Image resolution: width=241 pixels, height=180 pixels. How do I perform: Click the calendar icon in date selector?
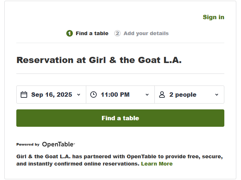click(24, 95)
